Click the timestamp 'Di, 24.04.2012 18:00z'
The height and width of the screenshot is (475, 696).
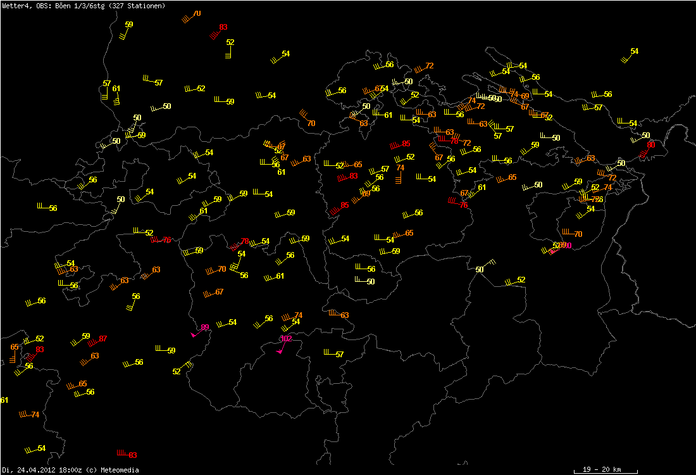(41, 470)
